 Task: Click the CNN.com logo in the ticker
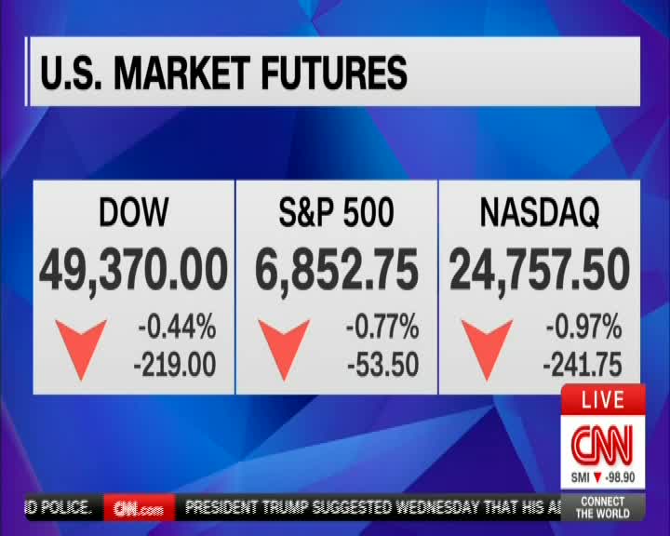click(x=138, y=508)
